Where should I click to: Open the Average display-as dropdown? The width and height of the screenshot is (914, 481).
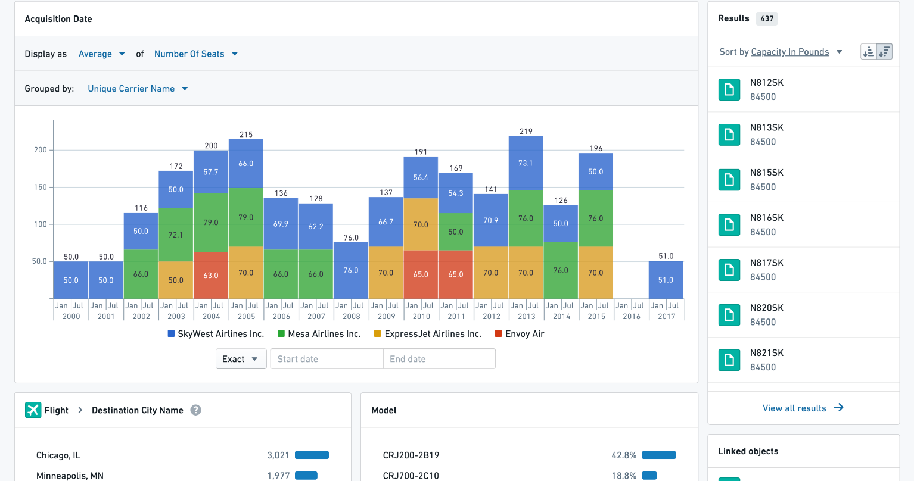(x=101, y=54)
